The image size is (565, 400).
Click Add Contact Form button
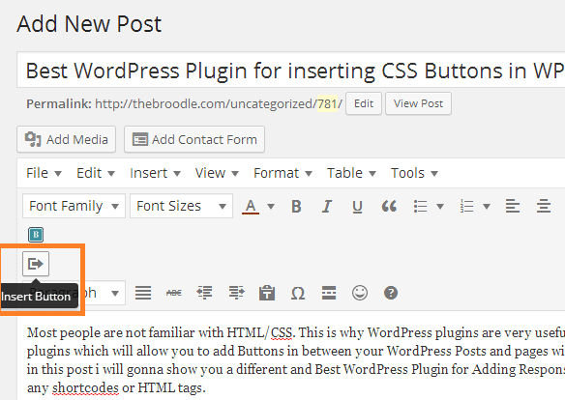(194, 139)
